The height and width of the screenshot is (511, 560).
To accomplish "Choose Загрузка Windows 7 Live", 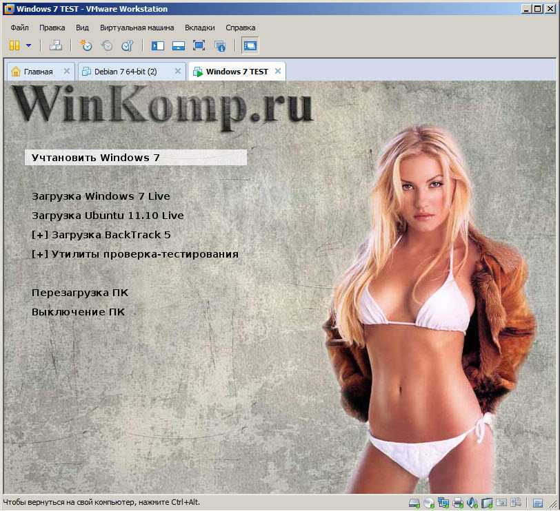I will point(101,196).
